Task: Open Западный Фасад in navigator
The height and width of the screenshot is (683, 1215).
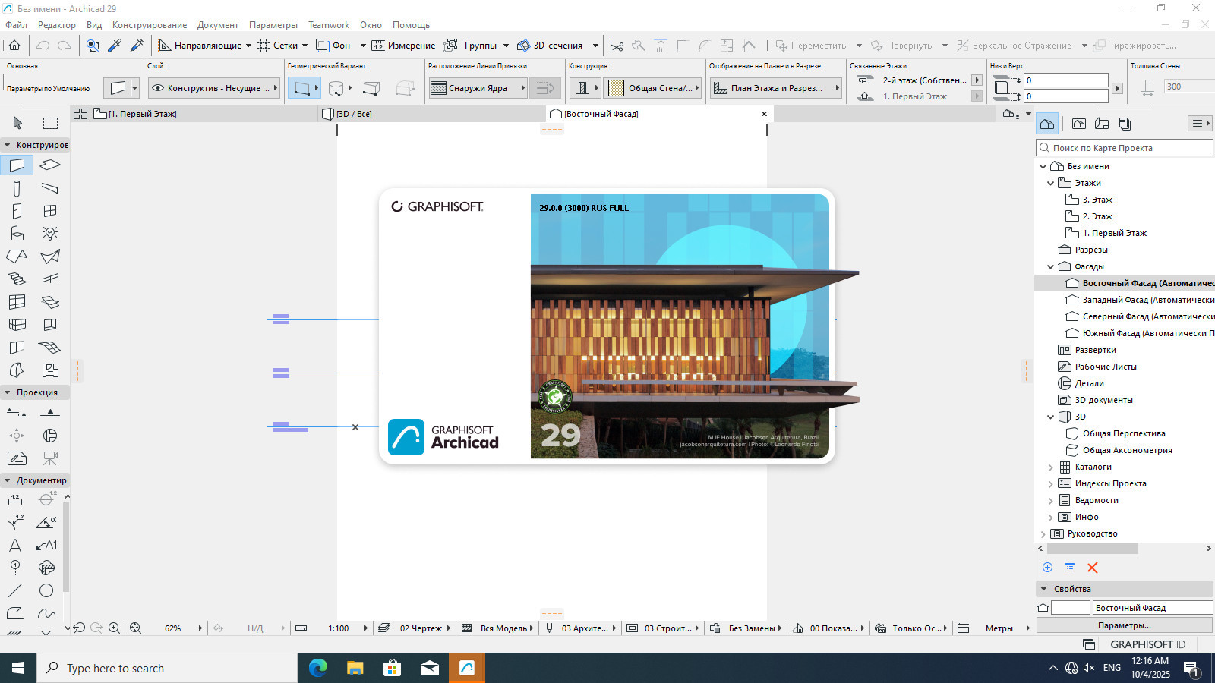Action: (1147, 300)
